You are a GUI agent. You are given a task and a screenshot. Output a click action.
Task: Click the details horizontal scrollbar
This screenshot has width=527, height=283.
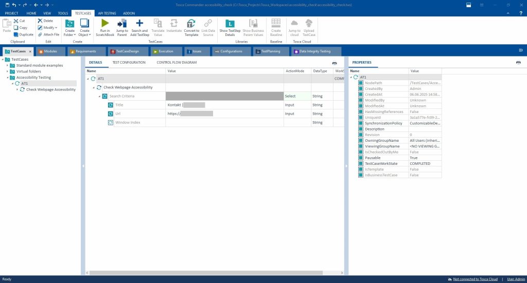click(206, 273)
